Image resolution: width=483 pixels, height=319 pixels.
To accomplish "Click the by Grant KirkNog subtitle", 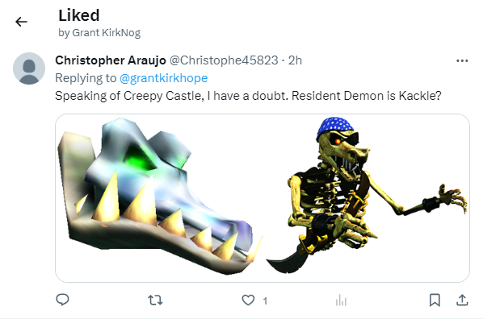I will click(99, 33).
